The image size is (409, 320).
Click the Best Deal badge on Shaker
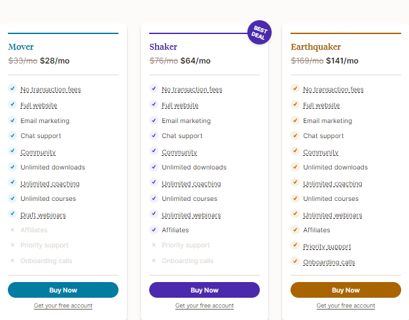click(259, 33)
